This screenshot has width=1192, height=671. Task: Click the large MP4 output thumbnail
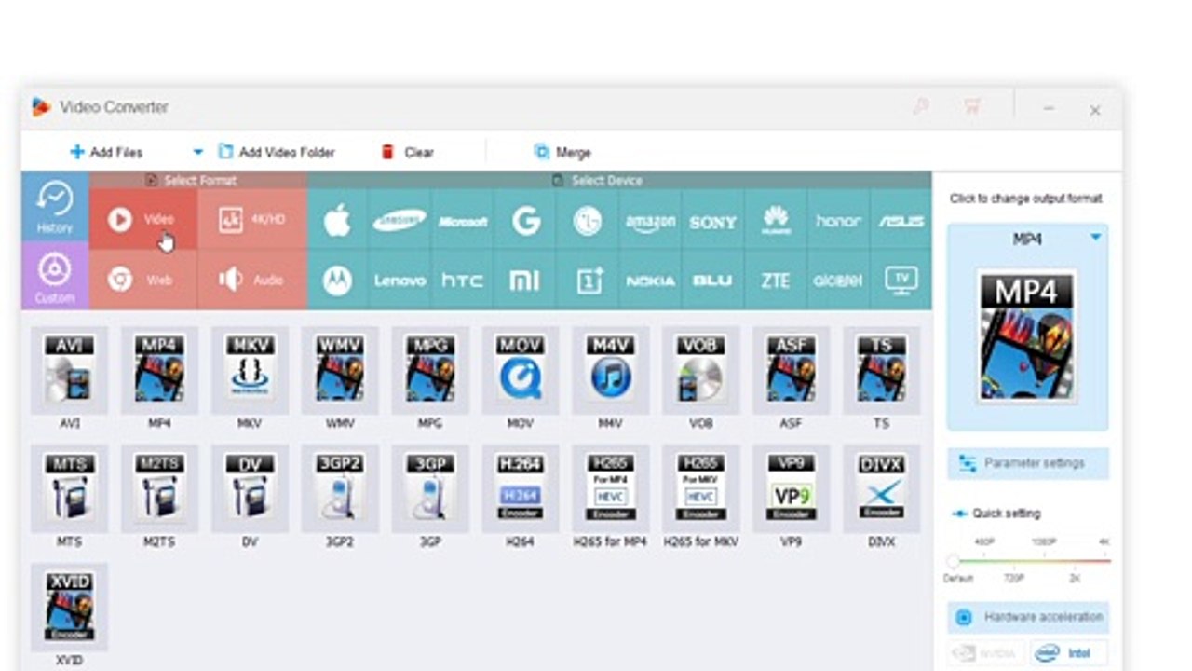tap(1027, 336)
